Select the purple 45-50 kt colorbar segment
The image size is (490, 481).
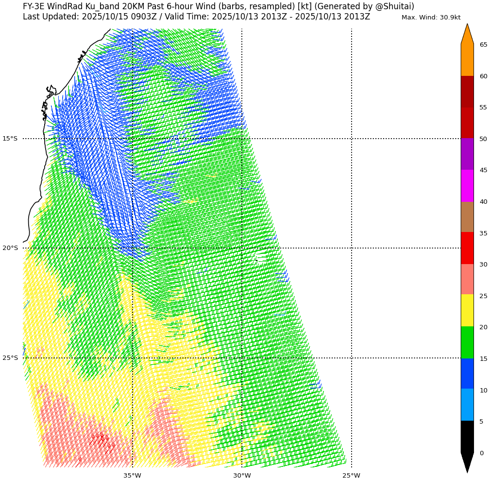(x=467, y=154)
